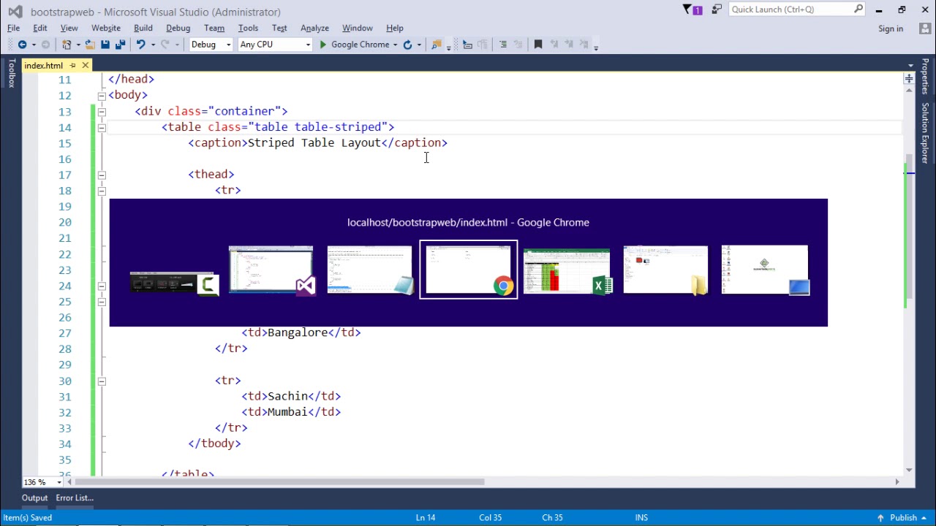Open the Debug menu
The width and height of the screenshot is (936, 526).
[178, 28]
